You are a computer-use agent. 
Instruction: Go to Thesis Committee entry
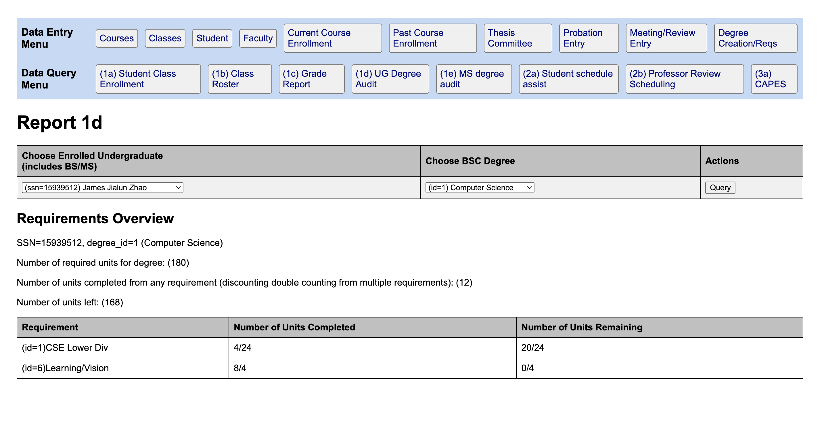click(x=517, y=38)
